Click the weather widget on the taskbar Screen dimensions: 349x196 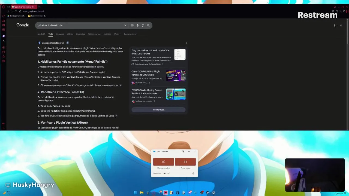(x=7, y=192)
